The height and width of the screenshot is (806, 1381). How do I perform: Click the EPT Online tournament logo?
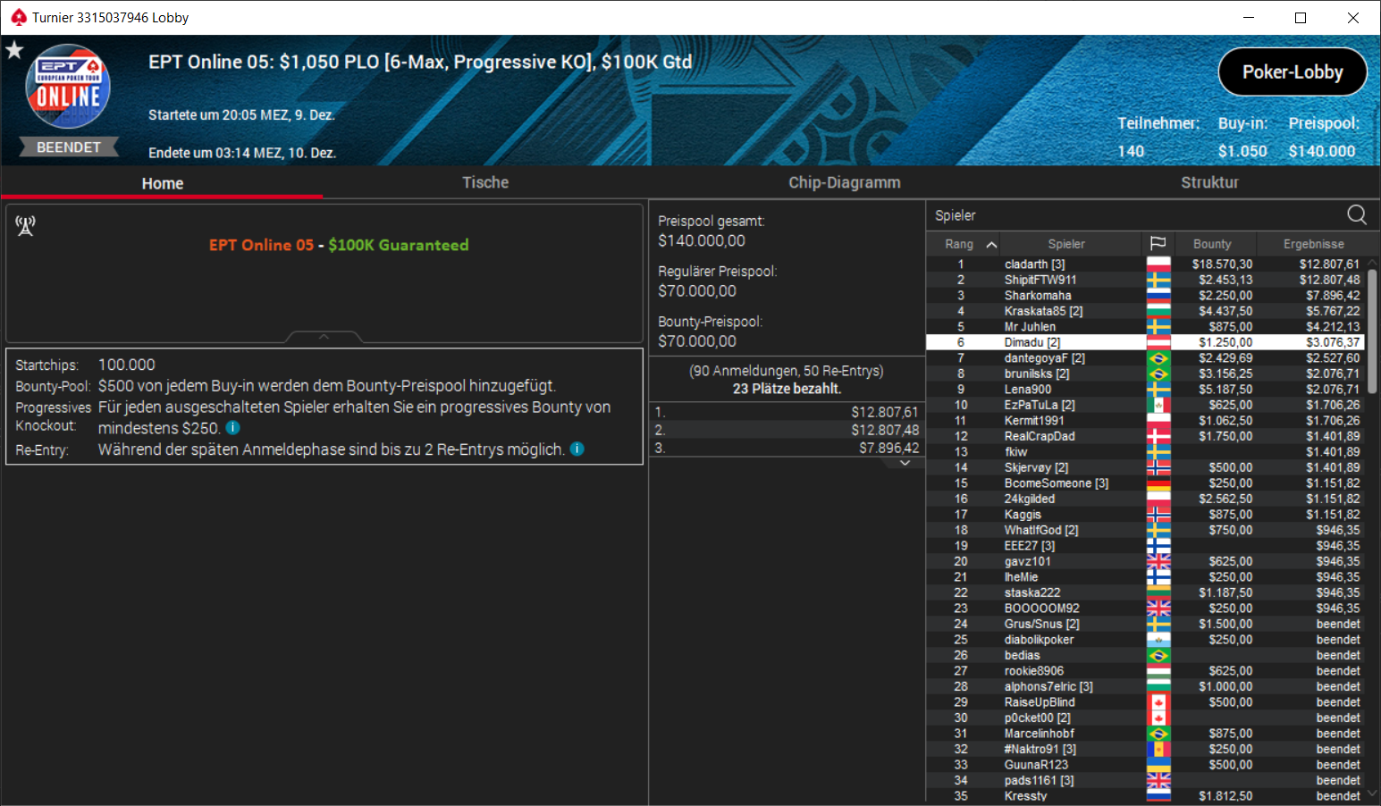(x=68, y=88)
